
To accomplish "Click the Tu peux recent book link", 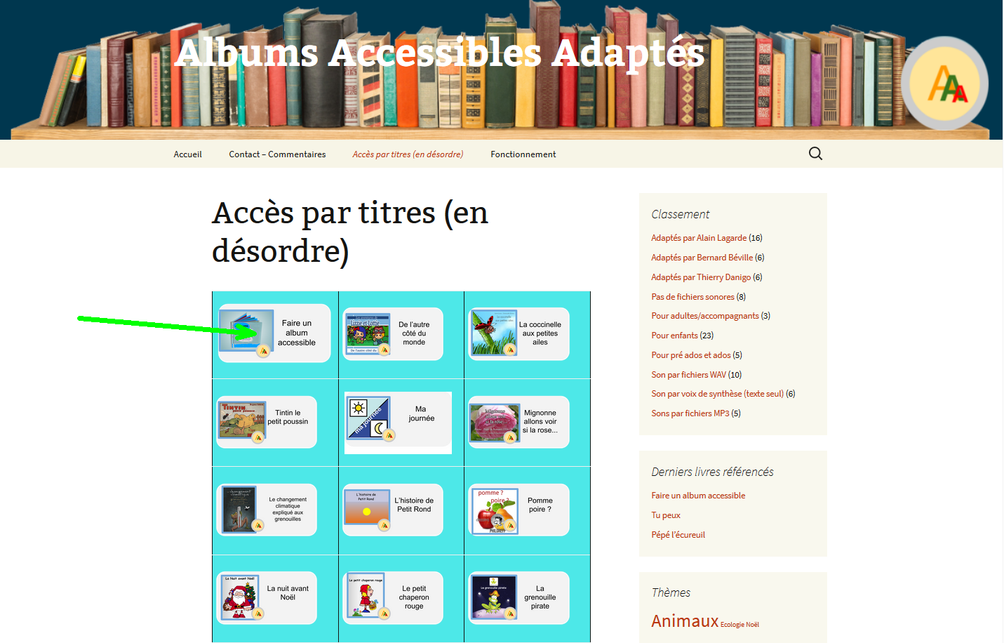I will (666, 515).
